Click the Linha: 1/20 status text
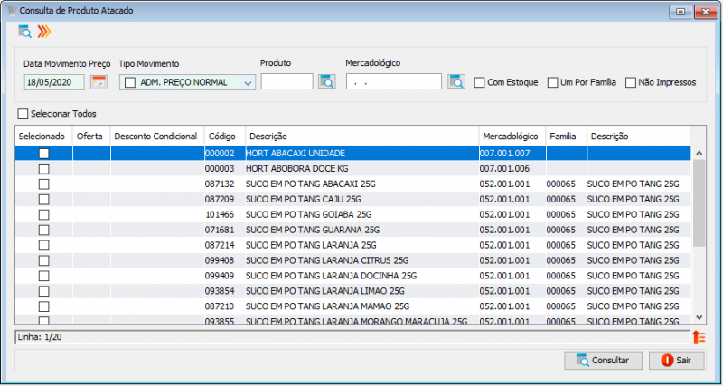Screen dimensions: 723x386 pyautogui.click(x=40, y=337)
